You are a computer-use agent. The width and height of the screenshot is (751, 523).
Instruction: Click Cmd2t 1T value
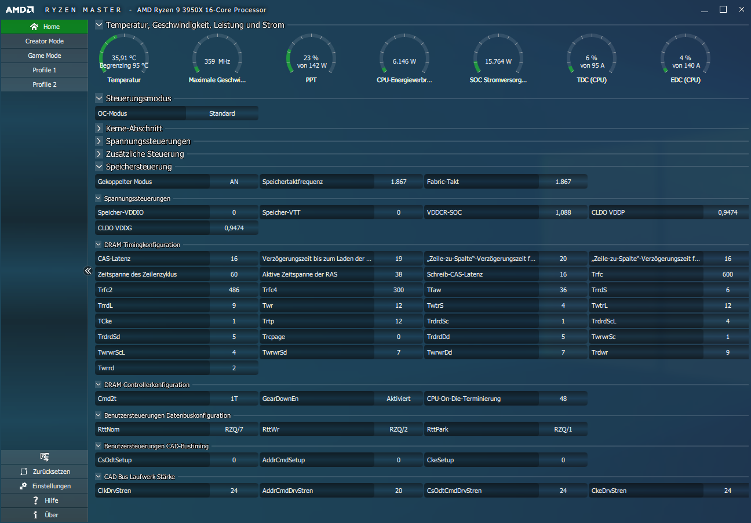click(234, 399)
